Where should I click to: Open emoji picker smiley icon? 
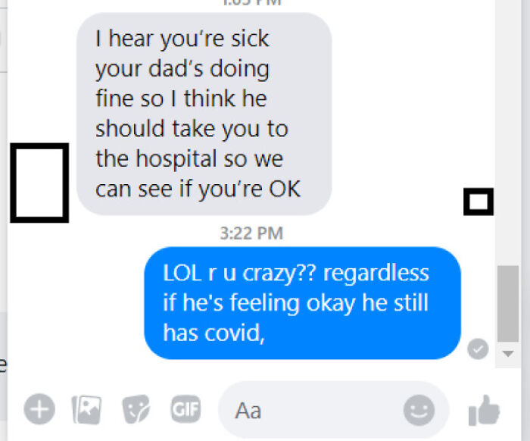(x=419, y=410)
